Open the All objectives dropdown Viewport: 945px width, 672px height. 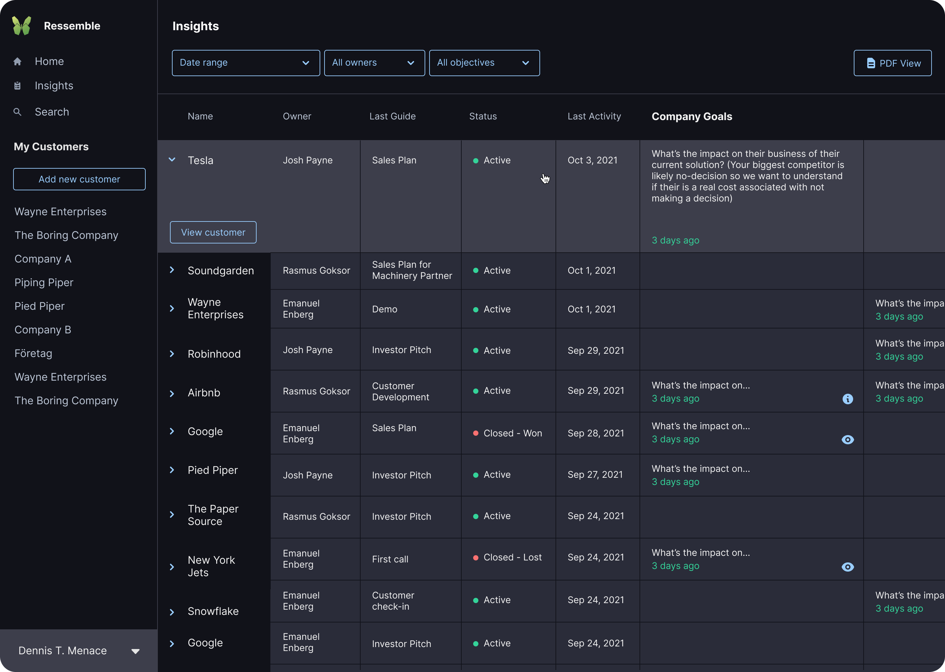click(485, 63)
